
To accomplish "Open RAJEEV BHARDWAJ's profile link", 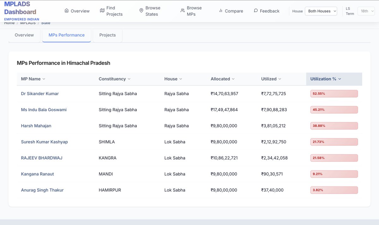I will point(42,158).
